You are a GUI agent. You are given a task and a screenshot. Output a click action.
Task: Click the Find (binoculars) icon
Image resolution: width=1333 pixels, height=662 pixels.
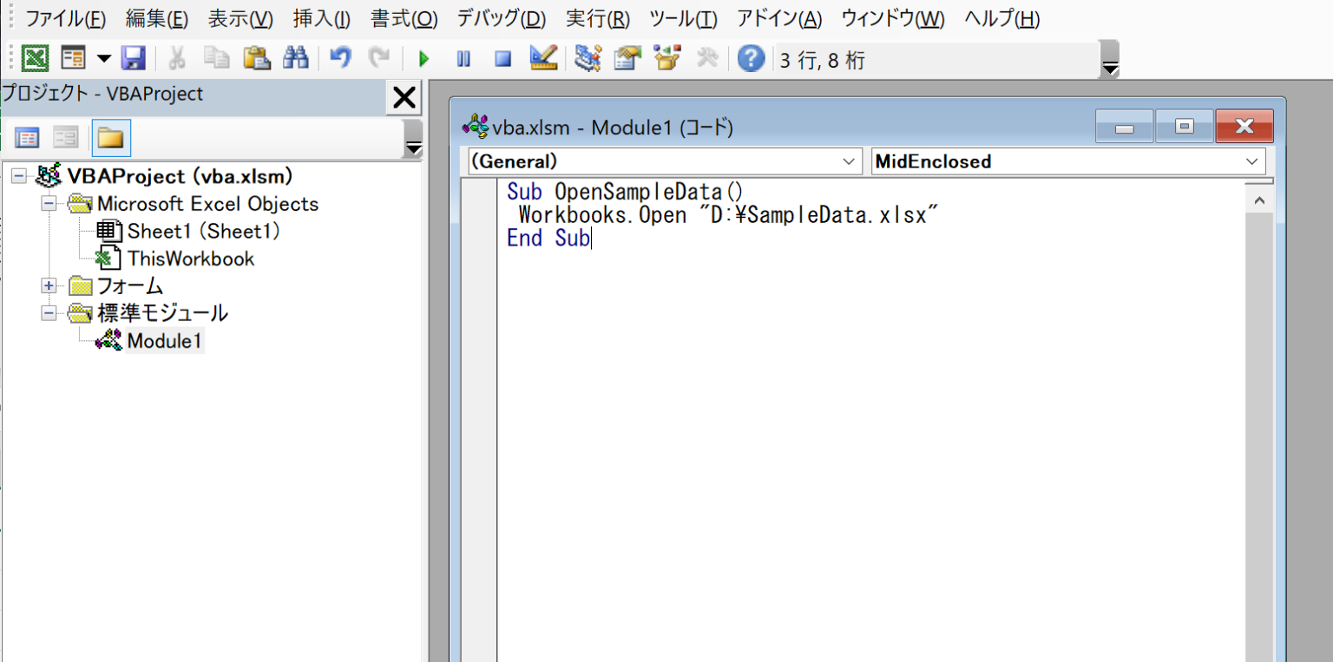pyautogui.click(x=296, y=57)
